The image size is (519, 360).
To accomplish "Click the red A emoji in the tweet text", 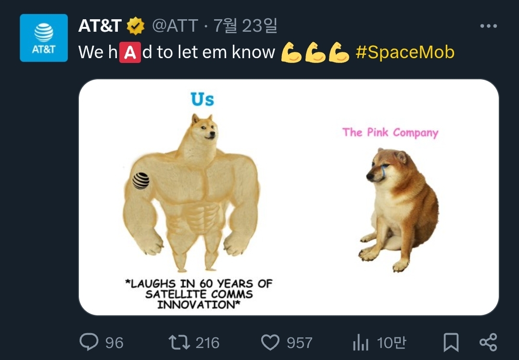I will [130, 52].
